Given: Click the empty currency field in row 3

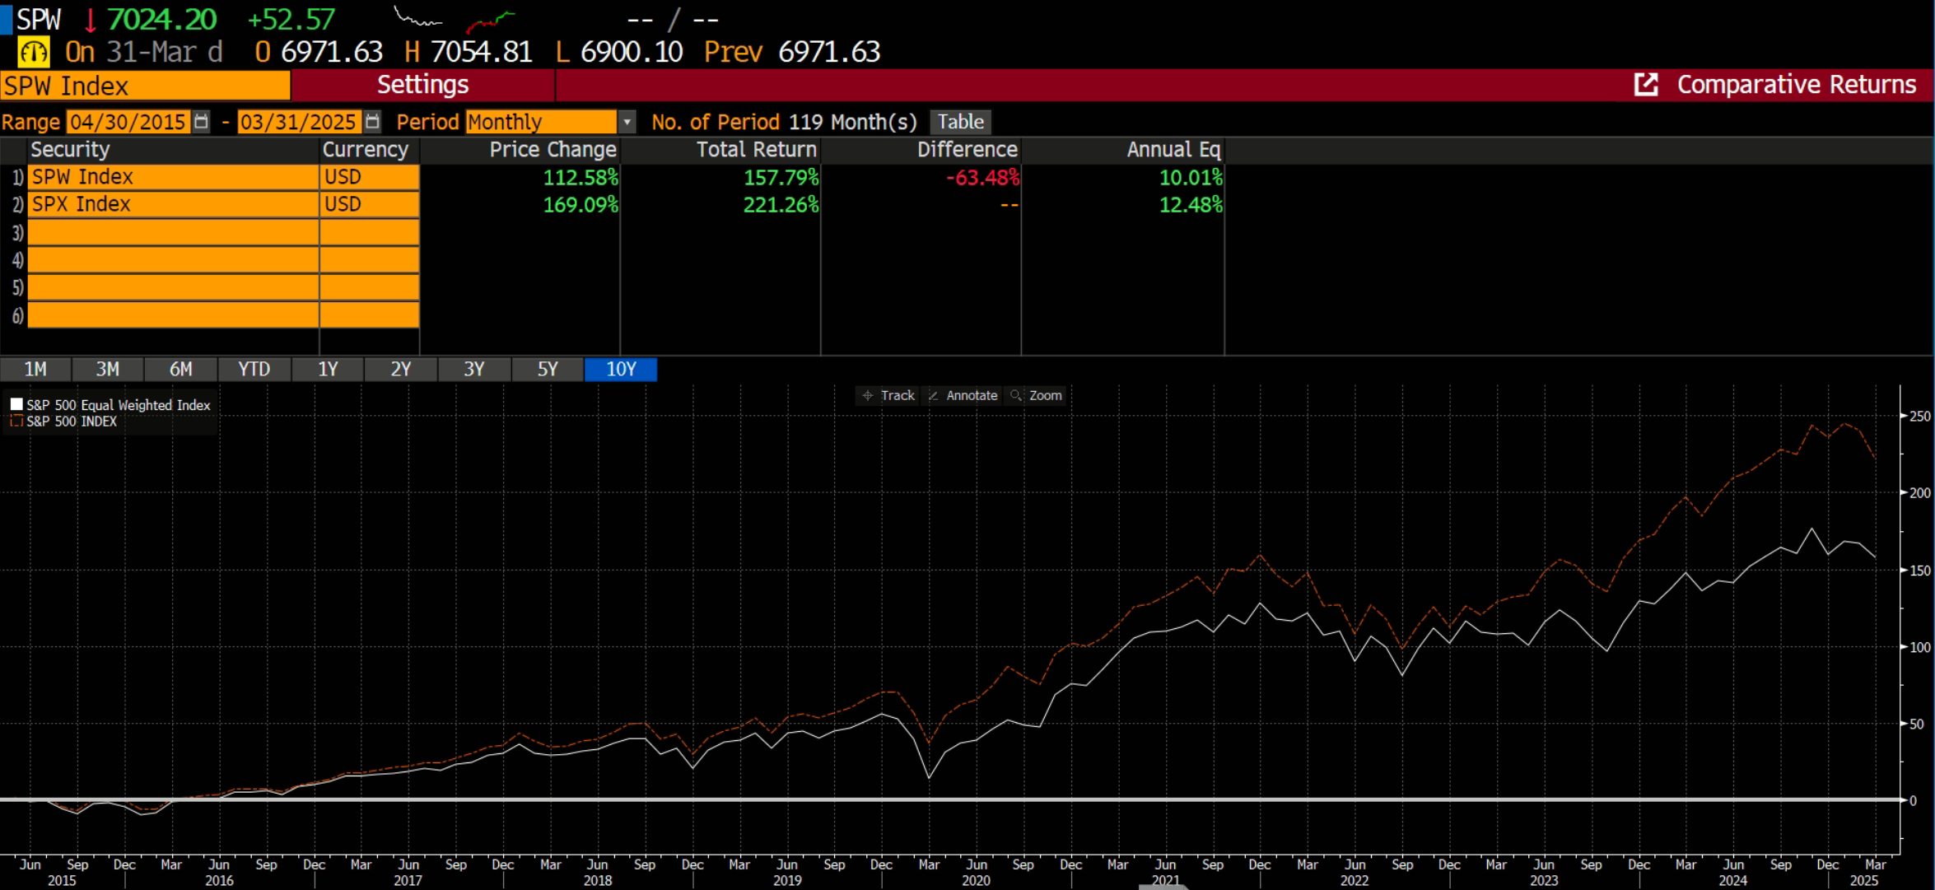Looking at the screenshot, I should (370, 232).
